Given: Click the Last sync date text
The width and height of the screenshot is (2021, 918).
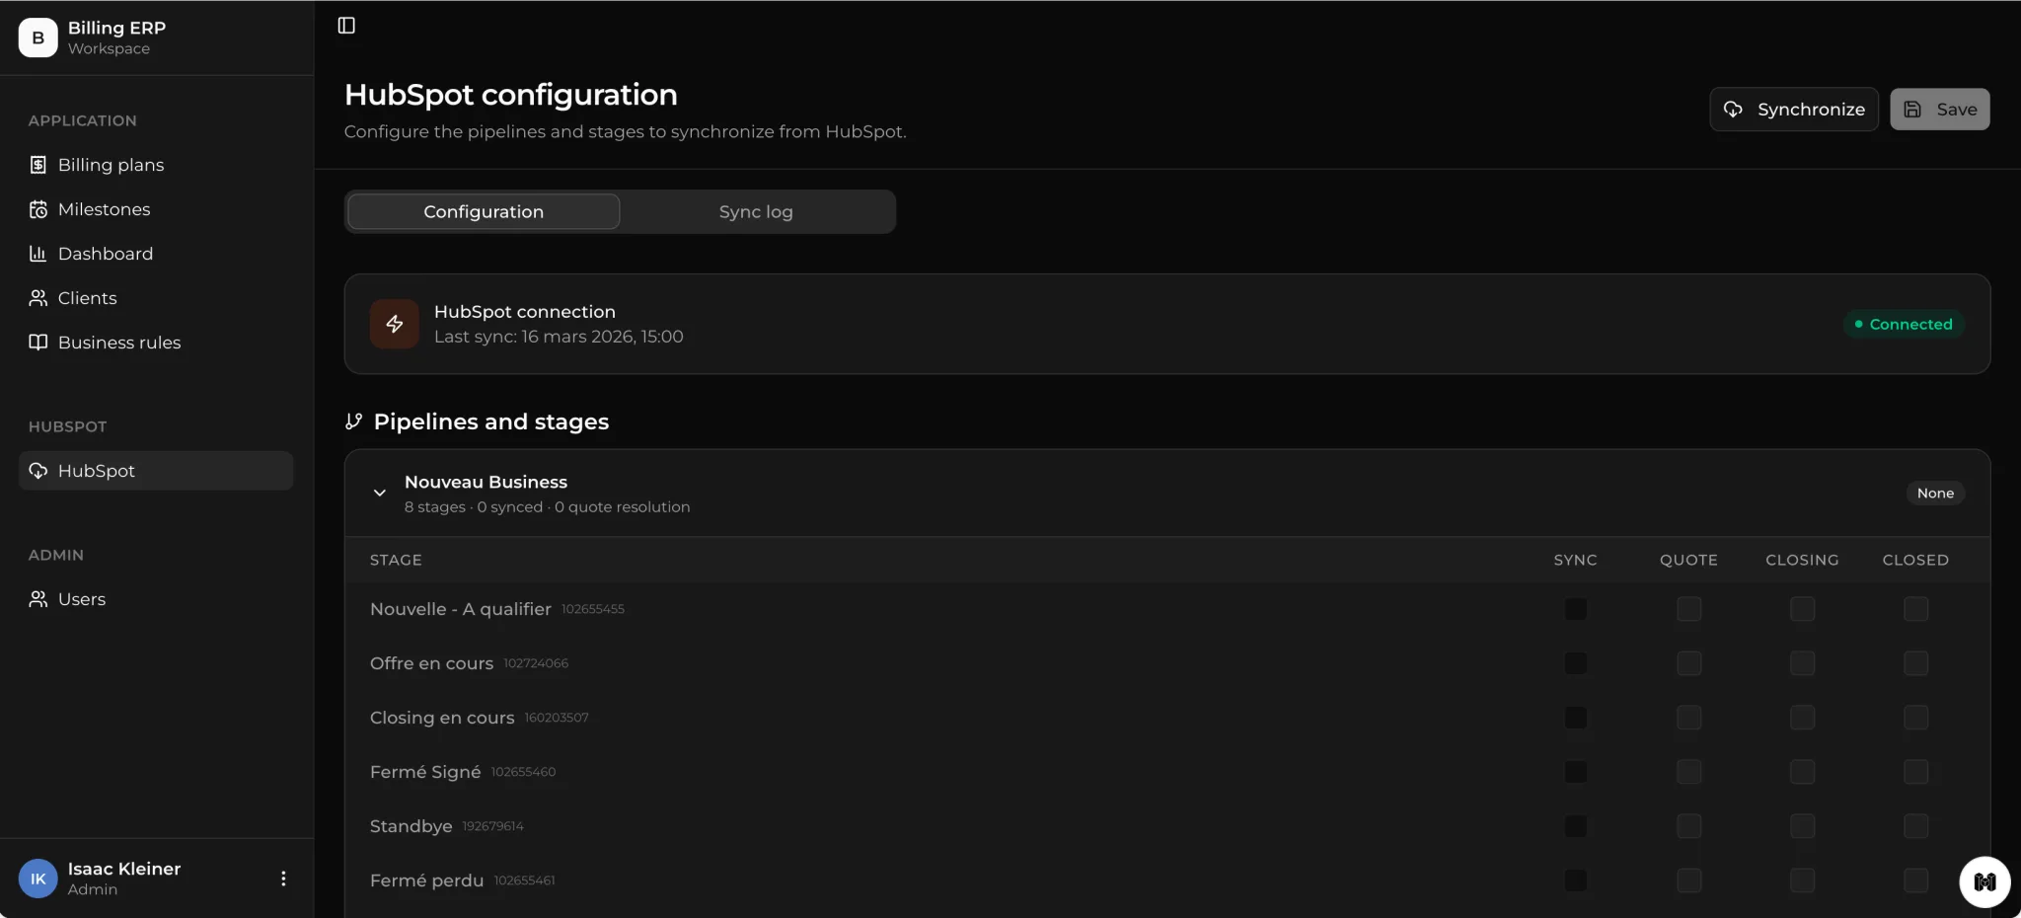Looking at the screenshot, I should tap(559, 337).
